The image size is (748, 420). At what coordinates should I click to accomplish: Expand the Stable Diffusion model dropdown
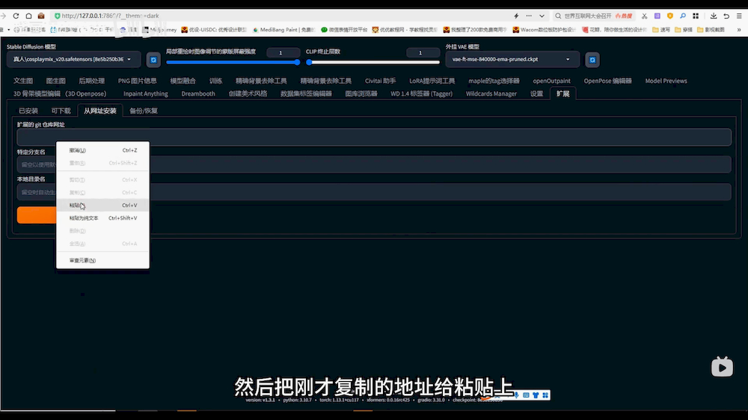tap(73, 60)
